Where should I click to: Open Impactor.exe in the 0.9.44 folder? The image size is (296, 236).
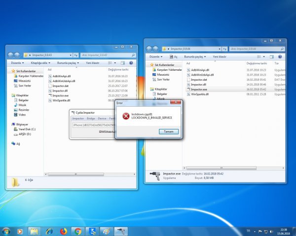click(x=199, y=89)
